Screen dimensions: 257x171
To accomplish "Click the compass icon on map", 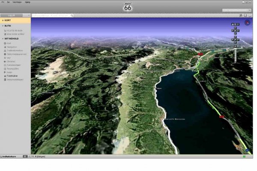I will (247, 23).
